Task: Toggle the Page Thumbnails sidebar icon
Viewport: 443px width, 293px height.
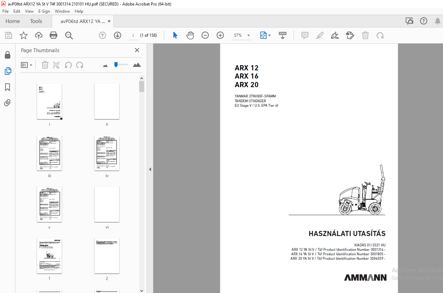Action: click(x=8, y=71)
